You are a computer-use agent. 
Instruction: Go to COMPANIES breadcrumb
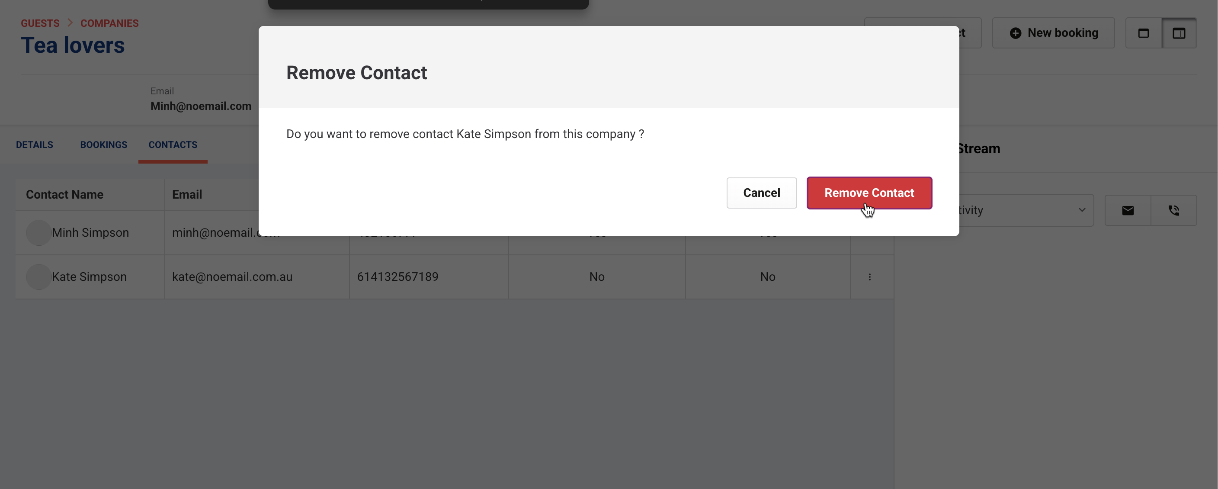[109, 23]
